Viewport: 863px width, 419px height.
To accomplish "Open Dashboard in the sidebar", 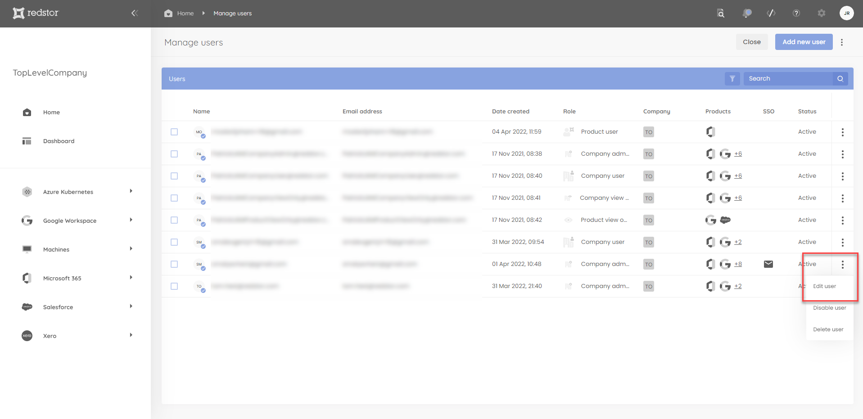I will click(x=59, y=141).
